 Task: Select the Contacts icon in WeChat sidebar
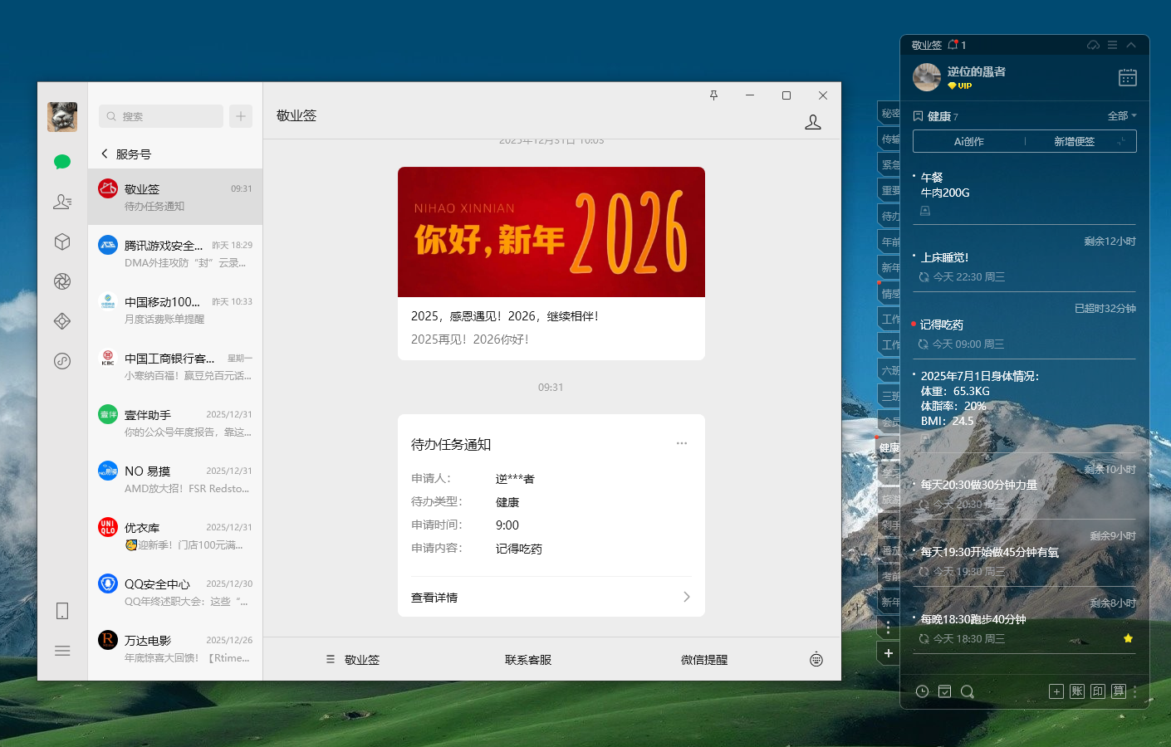[x=62, y=202]
